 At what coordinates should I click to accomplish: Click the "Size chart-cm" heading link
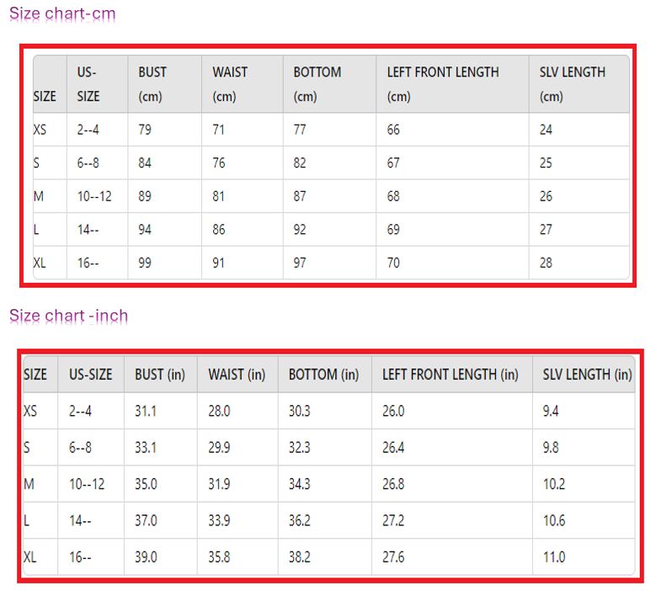click(62, 14)
